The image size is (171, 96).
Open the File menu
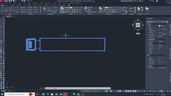point(2,3)
